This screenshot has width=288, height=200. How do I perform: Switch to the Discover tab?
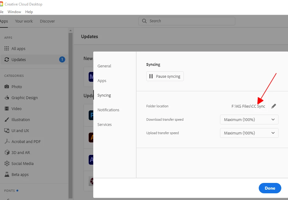[47, 21]
